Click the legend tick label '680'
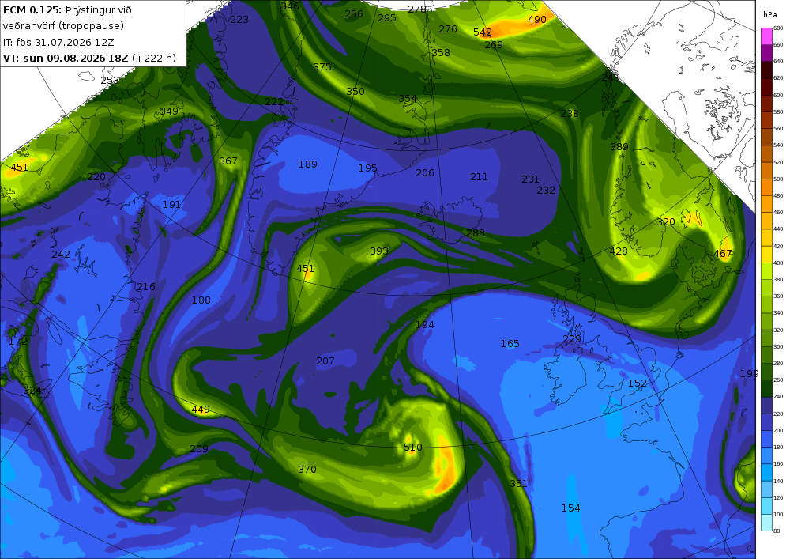 [x=778, y=28]
